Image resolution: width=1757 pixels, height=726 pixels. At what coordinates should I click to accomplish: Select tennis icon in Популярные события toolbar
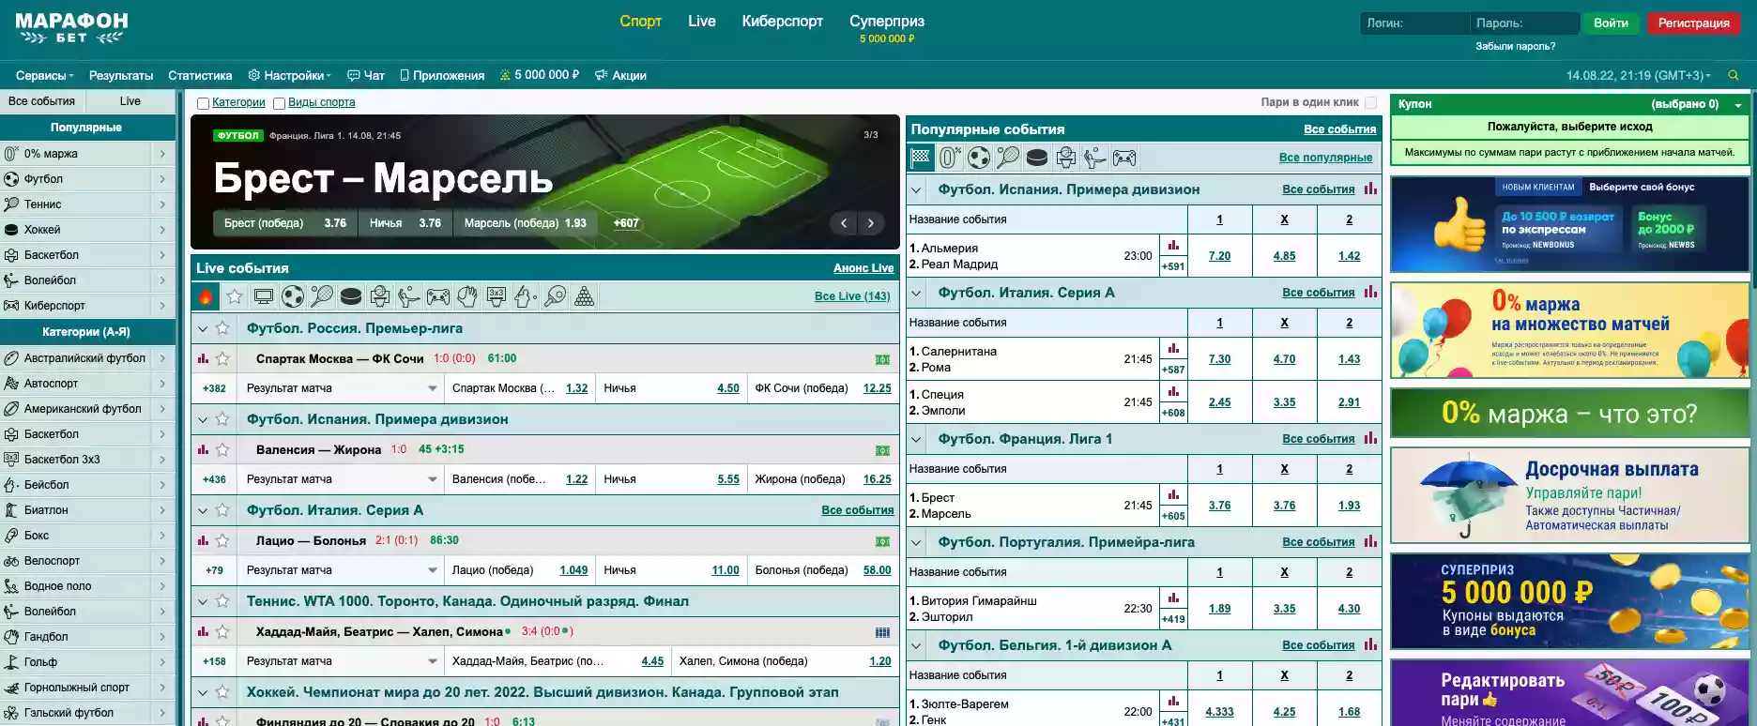tap(1008, 158)
